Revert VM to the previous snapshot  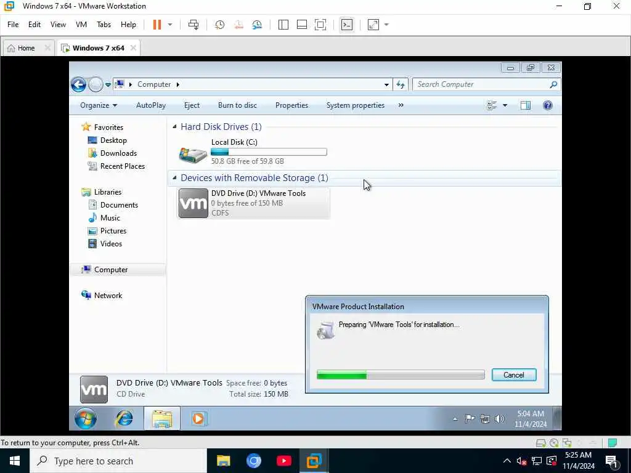coord(238,25)
